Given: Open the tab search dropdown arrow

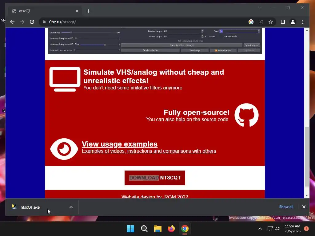Looking at the screenshot, I should click(260, 8).
